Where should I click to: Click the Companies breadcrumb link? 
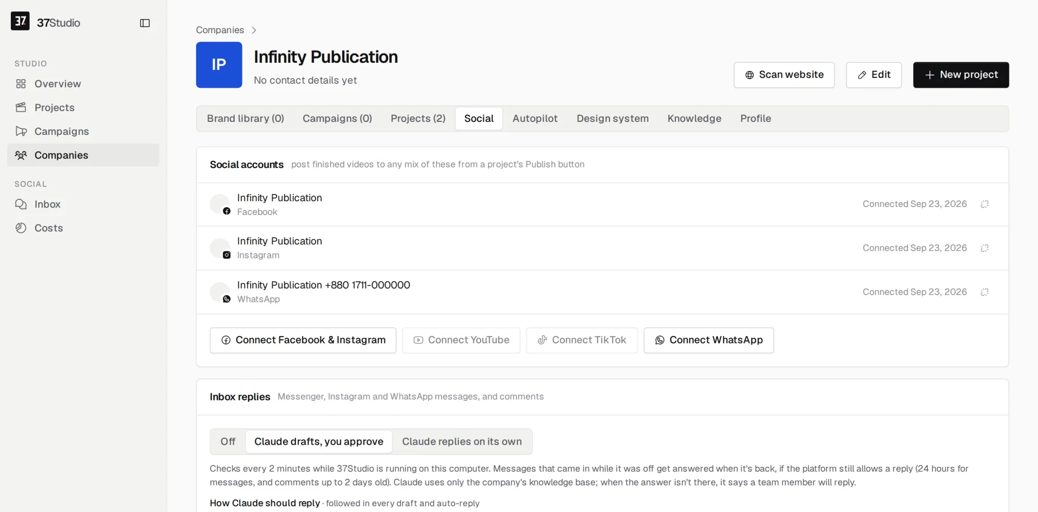click(x=220, y=30)
